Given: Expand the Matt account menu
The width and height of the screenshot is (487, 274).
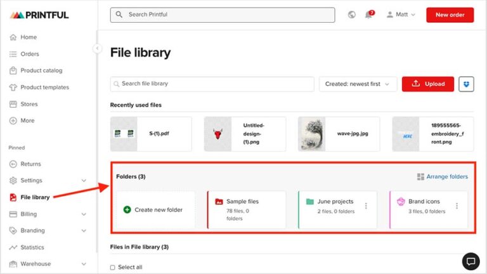Looking at the screenshot, I should pyautogui.click(x=401, y=15).
